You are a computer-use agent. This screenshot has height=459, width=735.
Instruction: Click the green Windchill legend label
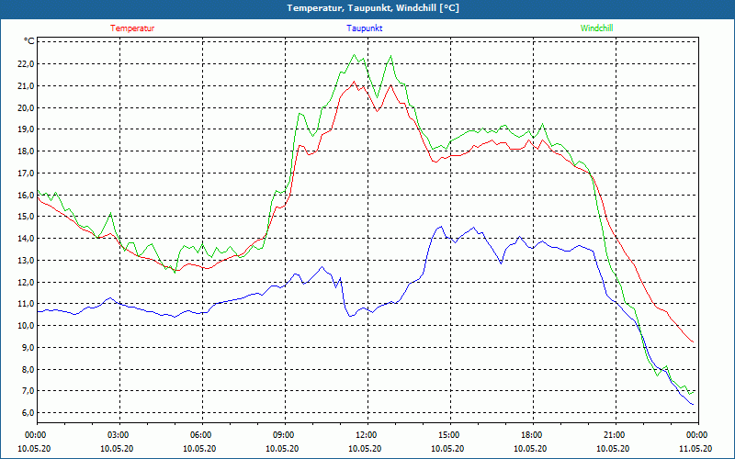596,28
